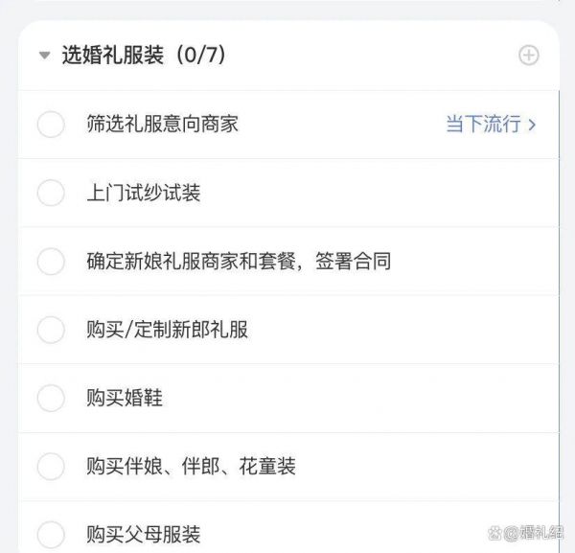
Task: Click the @婚礼纪 watermark
Action: click(x=526, y=533)
